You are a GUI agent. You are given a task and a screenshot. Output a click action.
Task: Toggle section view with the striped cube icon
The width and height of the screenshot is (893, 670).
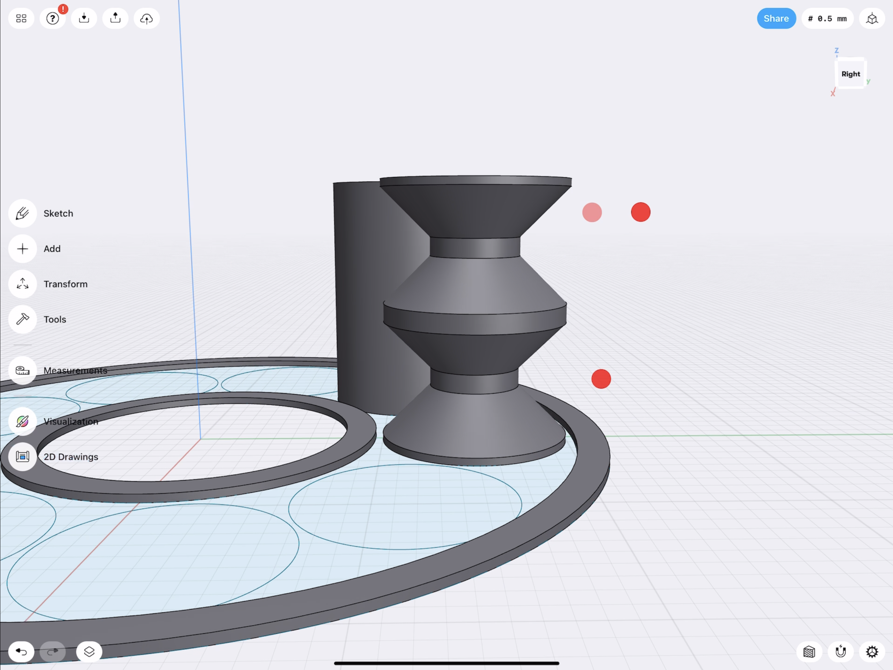809,652
